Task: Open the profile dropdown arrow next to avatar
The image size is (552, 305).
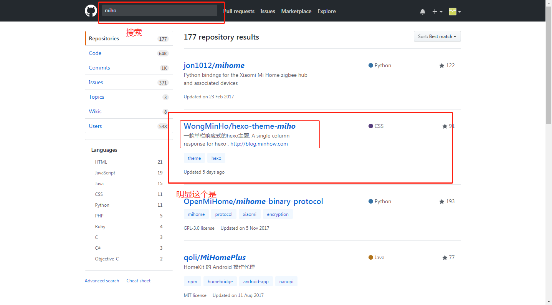Action: click(x=459, y=12)
